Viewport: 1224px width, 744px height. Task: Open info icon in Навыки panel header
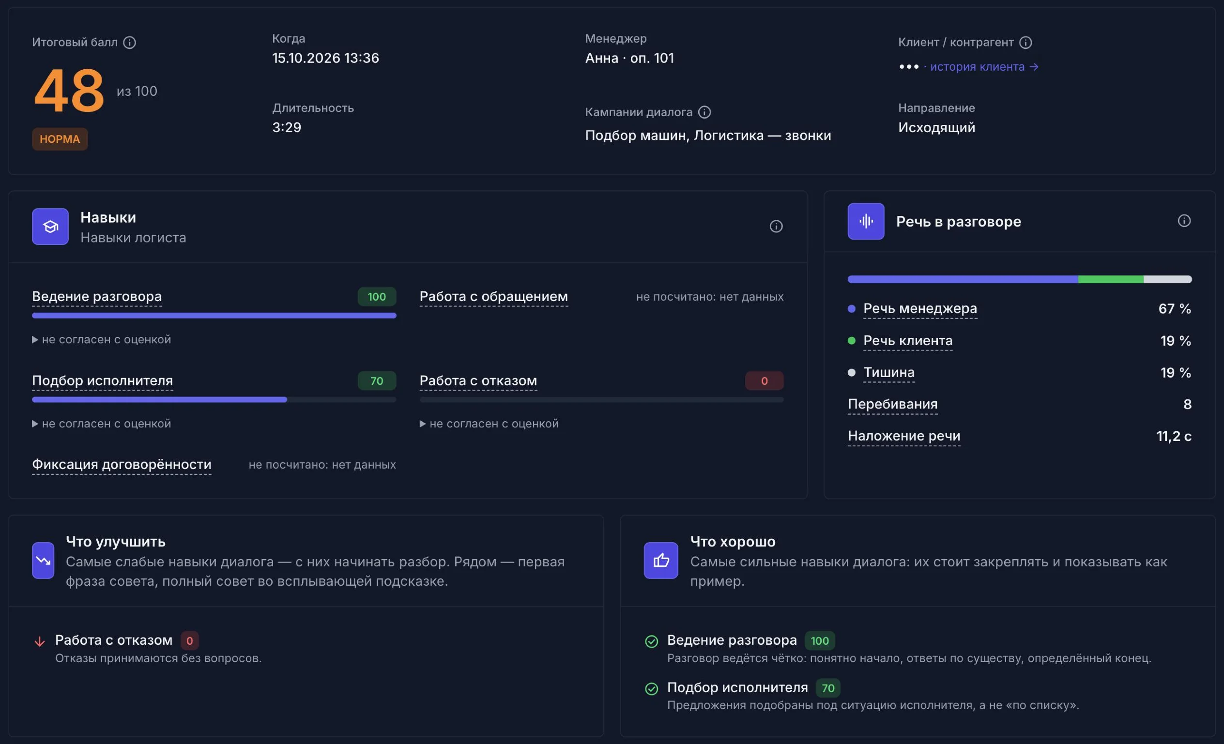coord(776,227)
